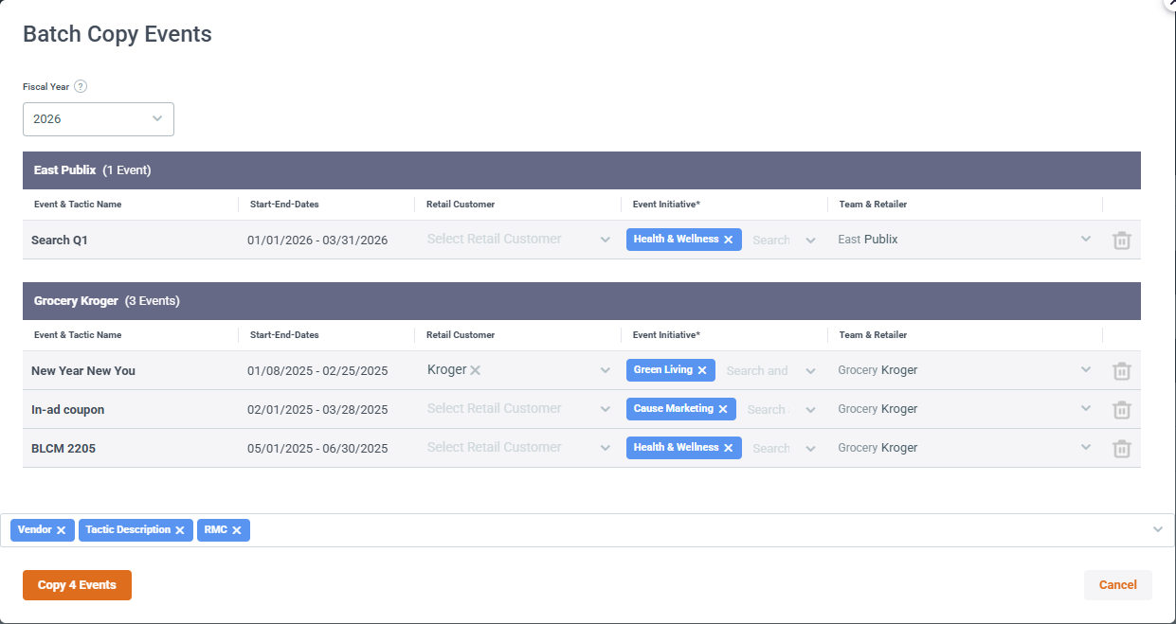Click the Copy 4 Events button
Screen dimensions: 1176x624
(x=77, y=585)
